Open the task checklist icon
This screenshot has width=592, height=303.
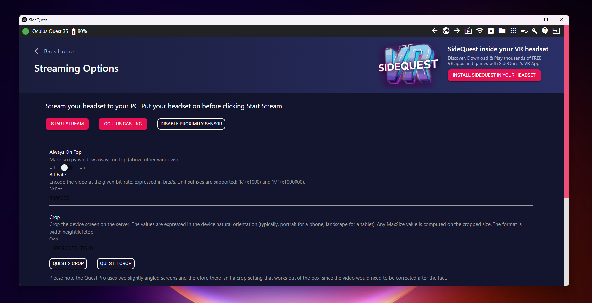coord(524,31)
